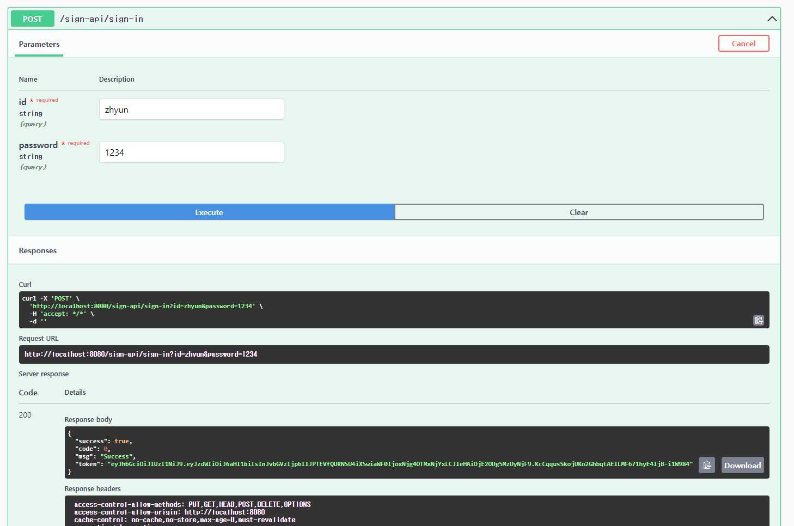Click the green POST method badge
The width and height of the screenshot is (794, 526).
(x=33, y=19)
